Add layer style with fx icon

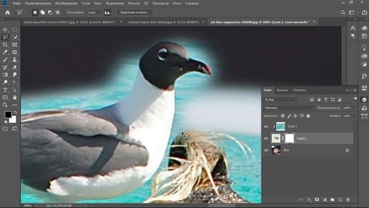click(x=309, y=199)
